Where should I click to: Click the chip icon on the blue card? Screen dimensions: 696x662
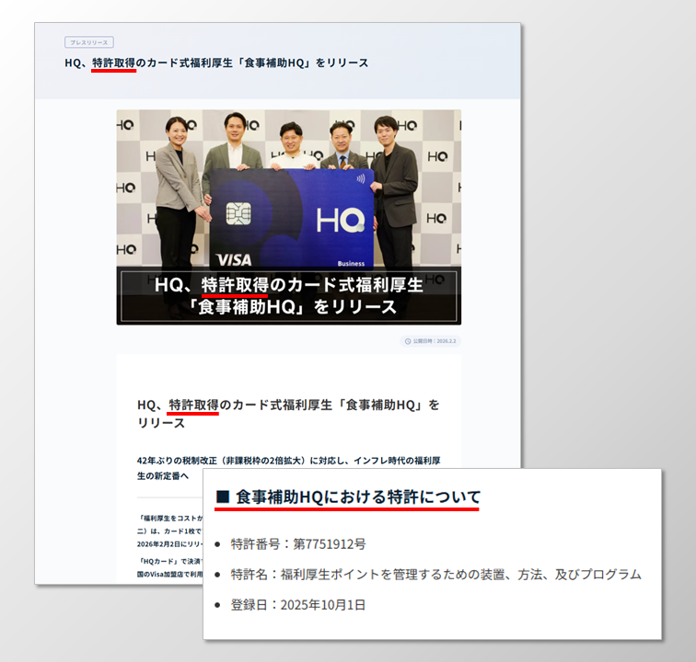[238, 213]
